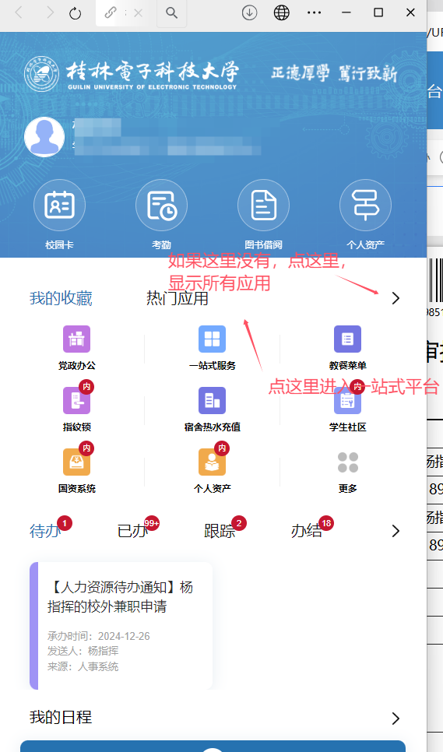Image resolution: width=443 pixels, height=752 pixels.
Task: Open the 学生社区 app
Action: (347, 400)
